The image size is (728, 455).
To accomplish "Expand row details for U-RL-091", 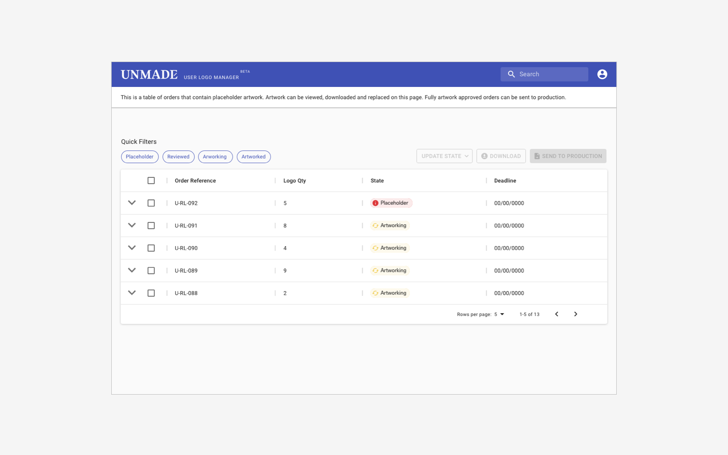I will coord(132,225).
